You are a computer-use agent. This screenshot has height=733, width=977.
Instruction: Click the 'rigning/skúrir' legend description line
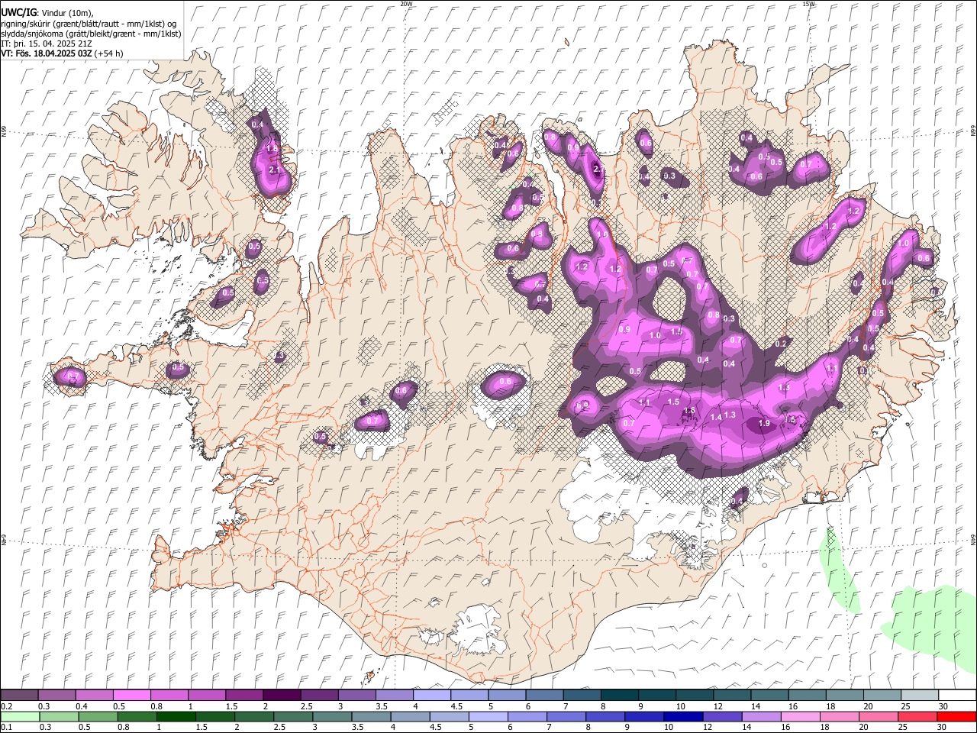pos(89,24)
